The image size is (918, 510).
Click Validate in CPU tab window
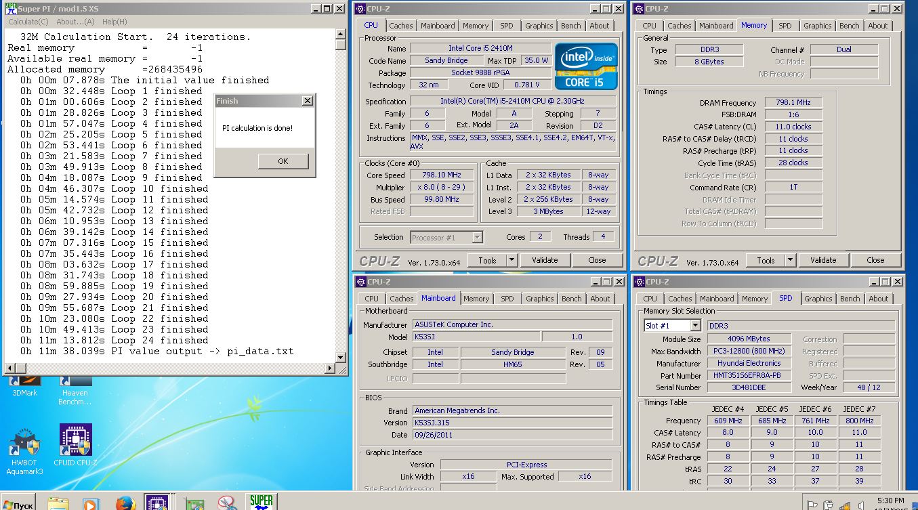[545, 260]
